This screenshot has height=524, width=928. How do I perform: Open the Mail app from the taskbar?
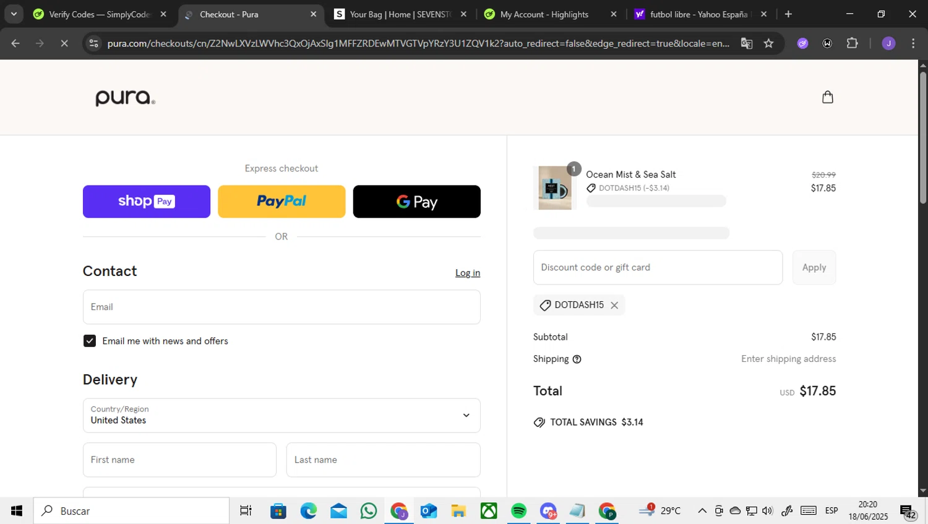[x=338, y=511]
